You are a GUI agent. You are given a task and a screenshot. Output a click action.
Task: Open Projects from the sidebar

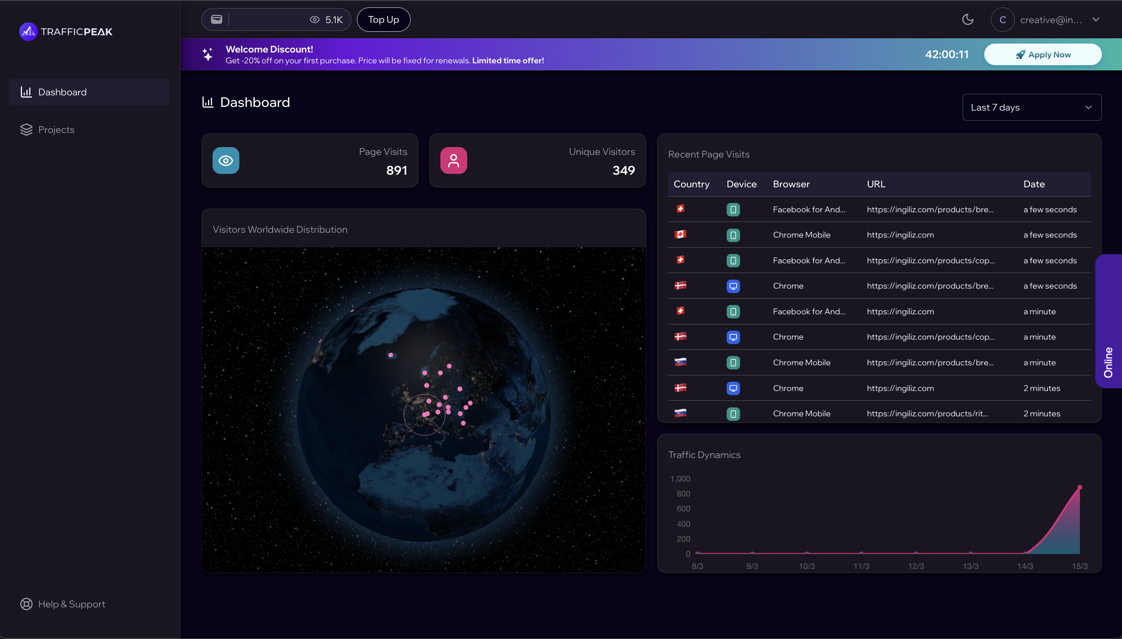coord(56,130)
